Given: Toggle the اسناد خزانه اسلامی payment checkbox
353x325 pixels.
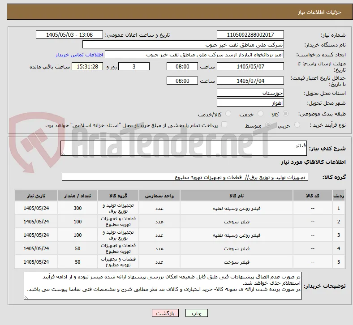Looking at the screenshot, I should (x=224, y=124).
